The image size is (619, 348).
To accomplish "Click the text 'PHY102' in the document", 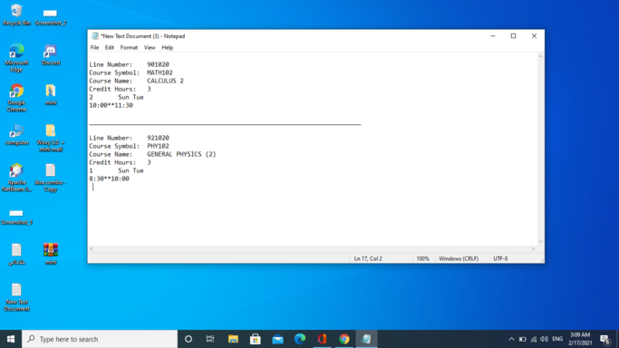I will pyautogui.click(x=158, y=146).
